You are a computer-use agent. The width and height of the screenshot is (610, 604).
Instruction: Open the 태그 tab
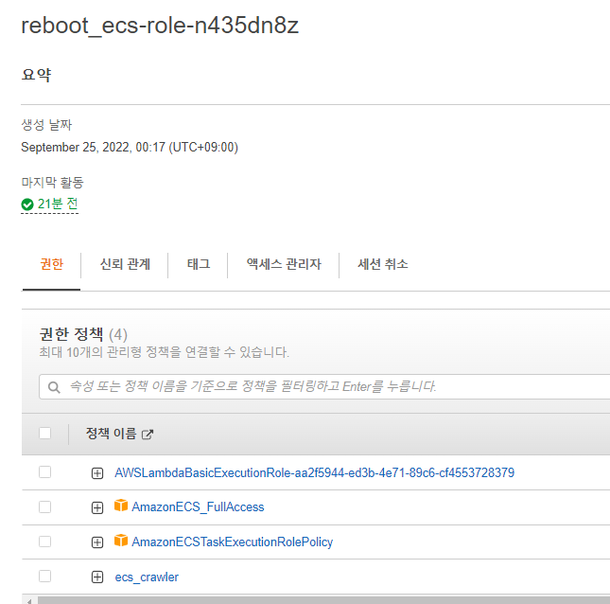[199, 264]
